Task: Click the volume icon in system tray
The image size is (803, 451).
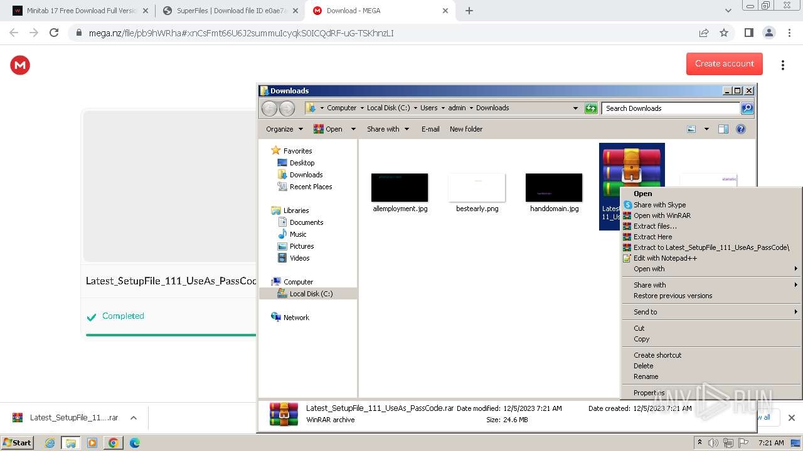Action: (x=713, y=443)
